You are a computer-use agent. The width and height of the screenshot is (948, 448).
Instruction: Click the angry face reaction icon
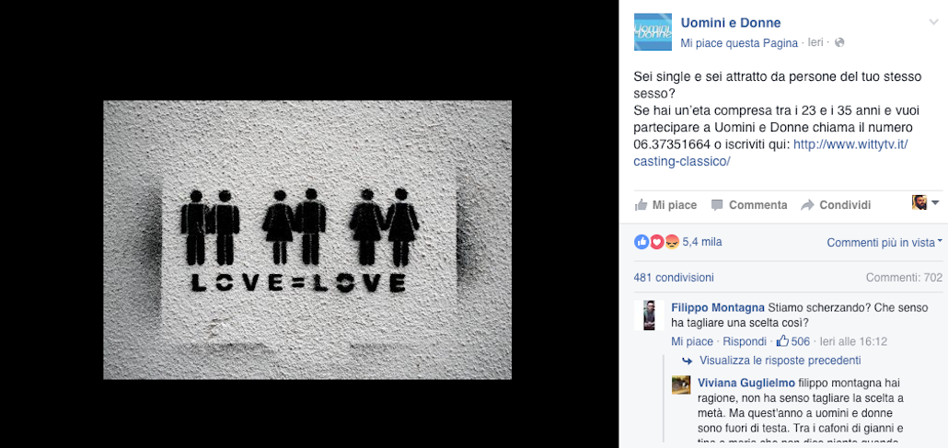pos(672,242)
